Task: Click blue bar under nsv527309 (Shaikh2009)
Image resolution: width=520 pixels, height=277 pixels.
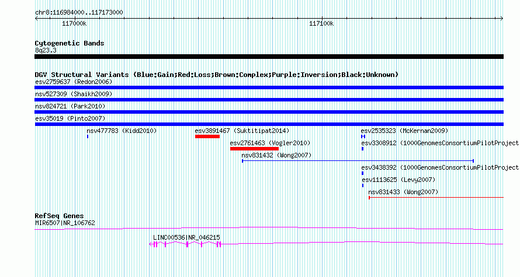Action: pyautogui.click(x=269, y=100)
